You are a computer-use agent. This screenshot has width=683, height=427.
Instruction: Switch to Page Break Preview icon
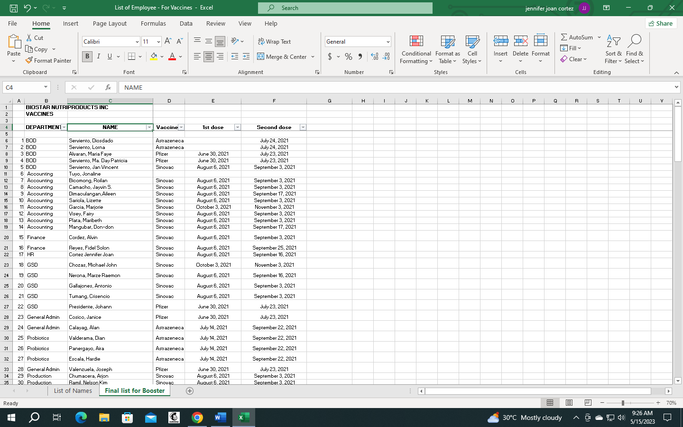pos(588,403)
